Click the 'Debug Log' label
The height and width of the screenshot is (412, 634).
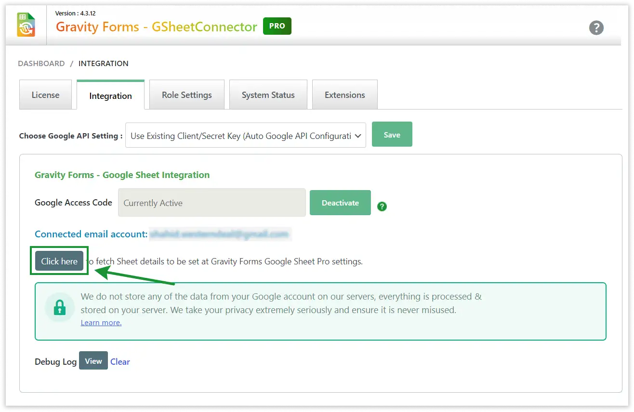(56, 362)
